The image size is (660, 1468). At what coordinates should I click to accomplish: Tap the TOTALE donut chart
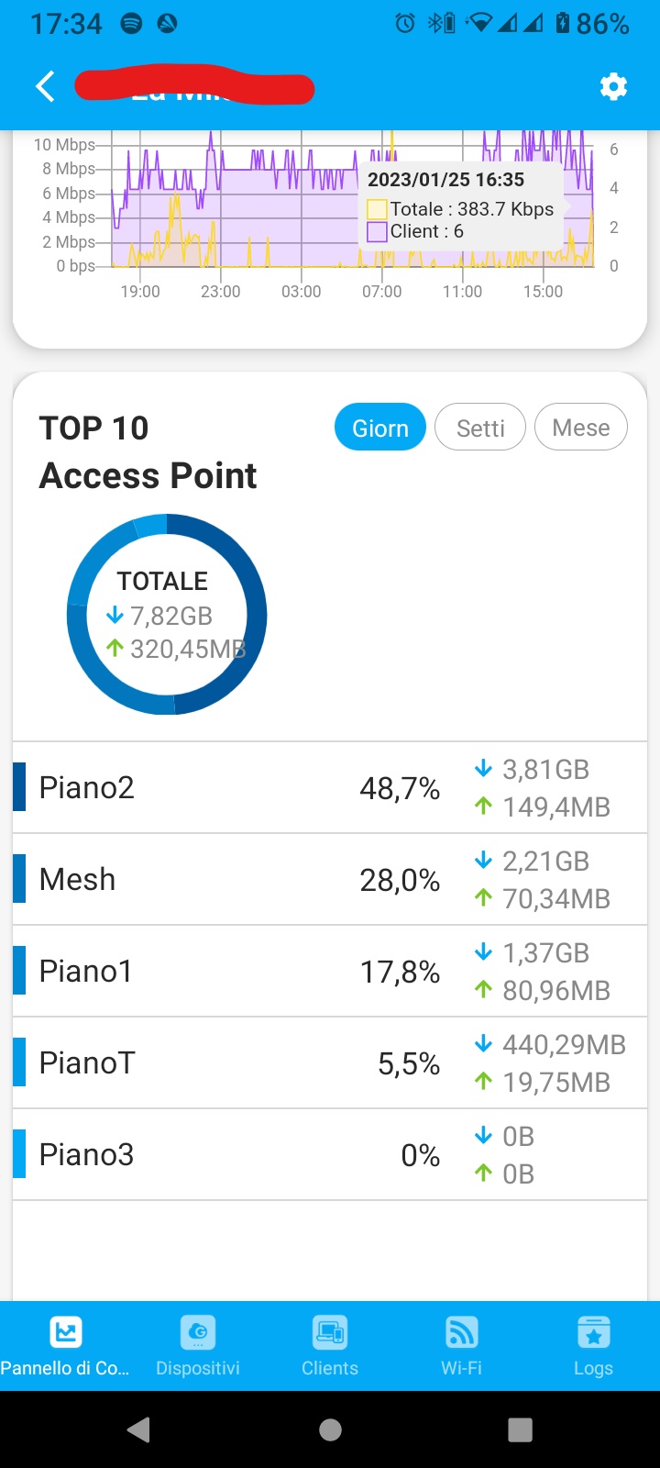pos(167,615)
